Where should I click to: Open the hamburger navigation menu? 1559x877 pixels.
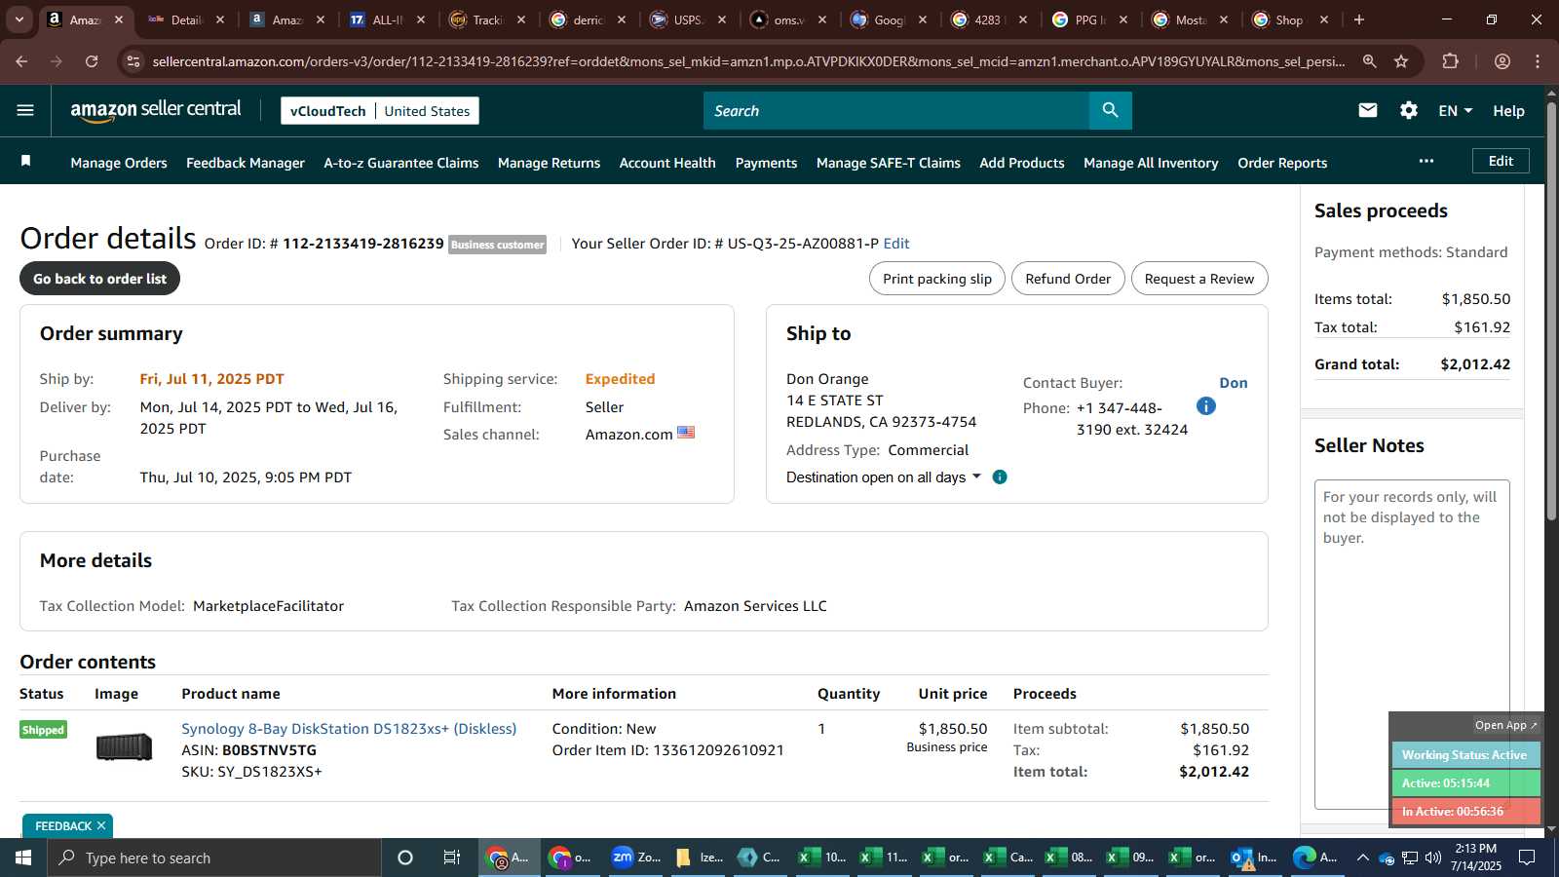[x=25, y=110]
